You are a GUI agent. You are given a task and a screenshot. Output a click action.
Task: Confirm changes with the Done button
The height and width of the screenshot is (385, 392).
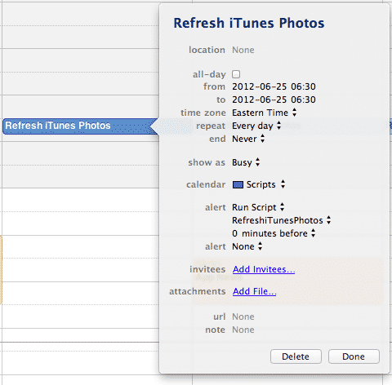pos(354,356)
